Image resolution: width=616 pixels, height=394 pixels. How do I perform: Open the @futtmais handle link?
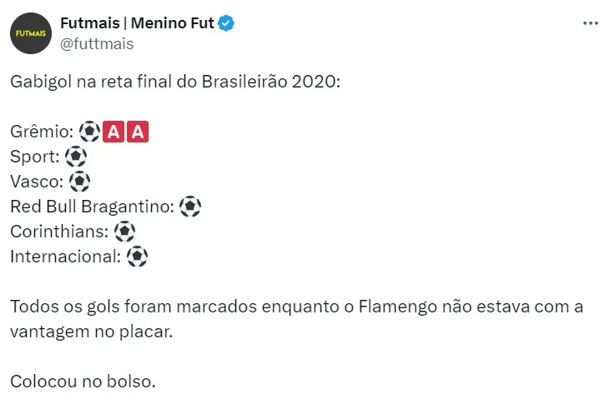(97, 44)
